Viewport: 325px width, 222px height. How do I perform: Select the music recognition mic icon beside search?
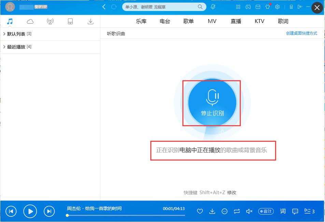pos(212,7)
